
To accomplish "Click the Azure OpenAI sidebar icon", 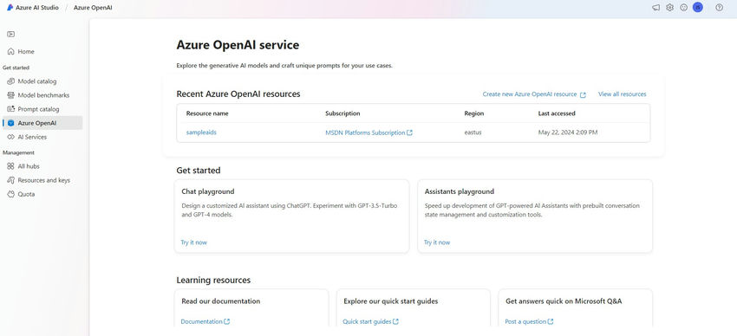I will point(10,123).
